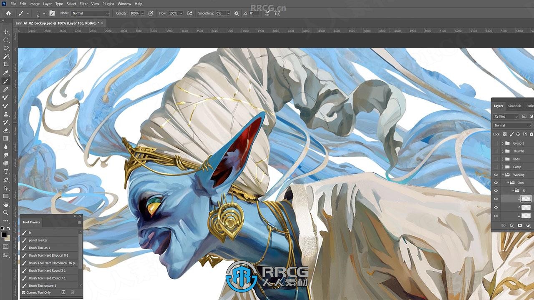534x300 pixels.
Task: Select the Gradient tool
Action: (x=6, y=138)
